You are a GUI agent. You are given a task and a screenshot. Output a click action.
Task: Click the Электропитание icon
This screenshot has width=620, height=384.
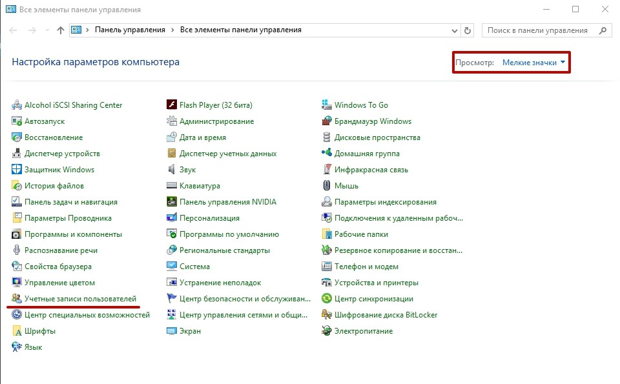(x=327, y=331)
